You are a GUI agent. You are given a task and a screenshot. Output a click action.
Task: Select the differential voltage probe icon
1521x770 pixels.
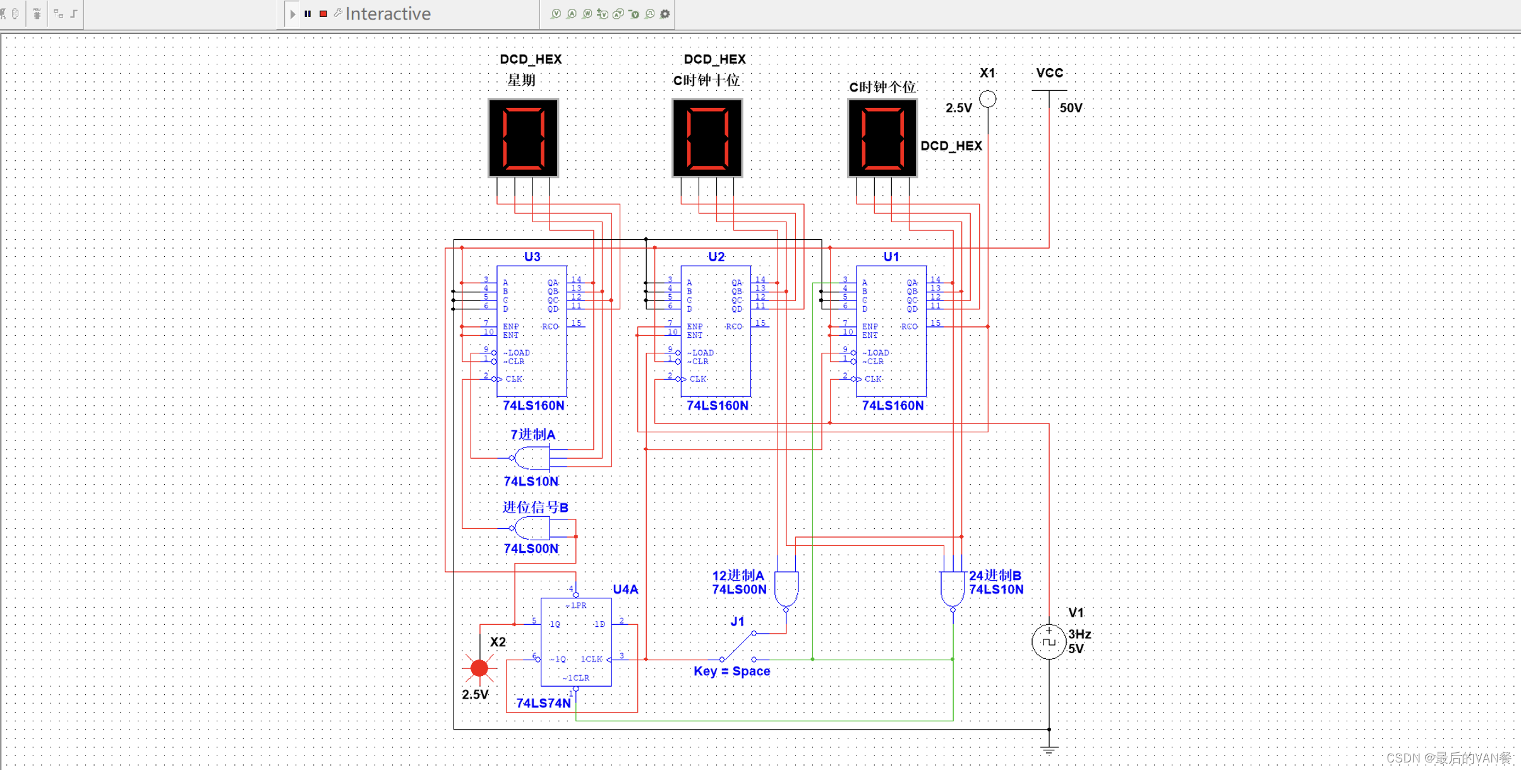coord(603,14)
